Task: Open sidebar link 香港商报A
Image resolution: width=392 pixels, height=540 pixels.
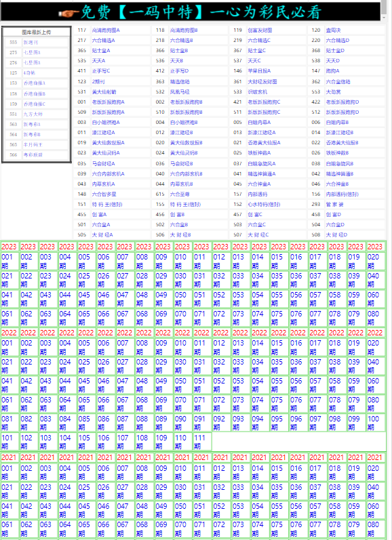Action: (x=34, y=83)
